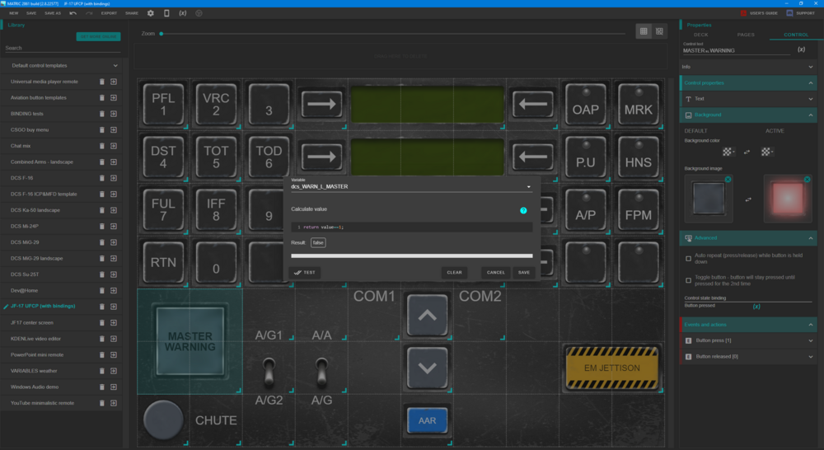Enable Toggle button option

tap(688, 280)
